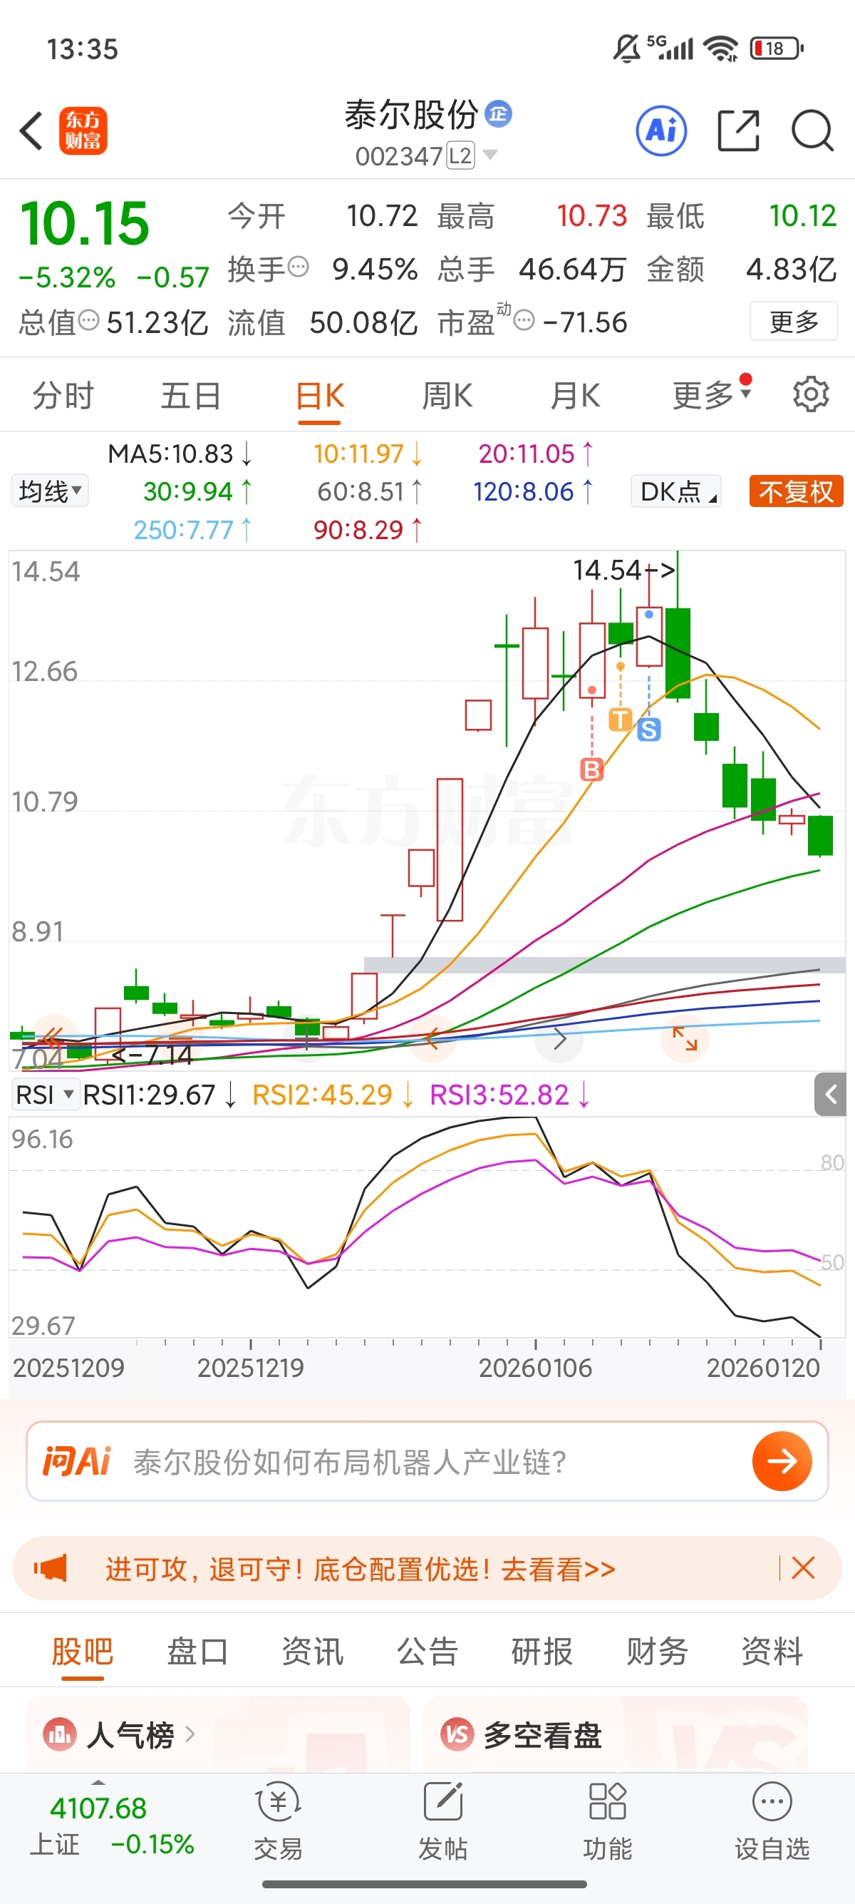Tap the 14.54 high price label
The width and height of the screenshot is (855, 1904).
coord(624,570)
